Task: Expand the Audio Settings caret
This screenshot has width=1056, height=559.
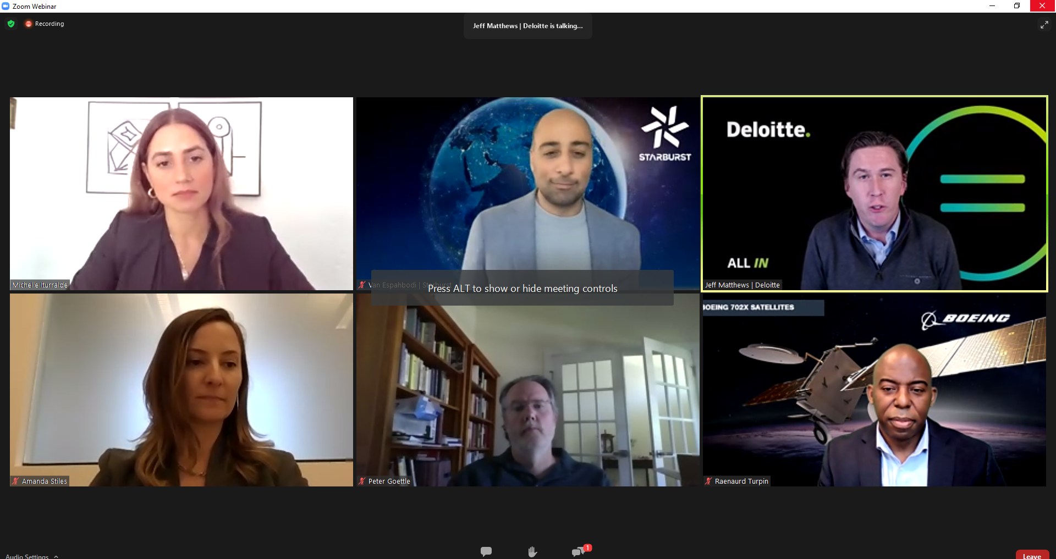Action: point(56,556)
